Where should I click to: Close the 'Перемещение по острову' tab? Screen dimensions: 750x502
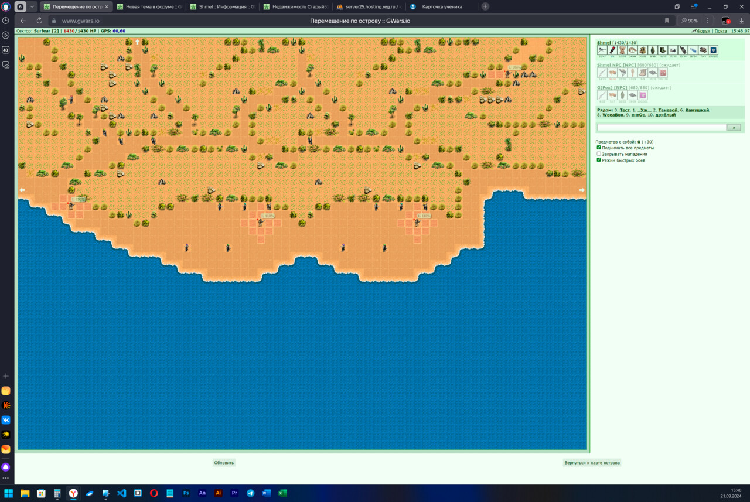point(106,6)
